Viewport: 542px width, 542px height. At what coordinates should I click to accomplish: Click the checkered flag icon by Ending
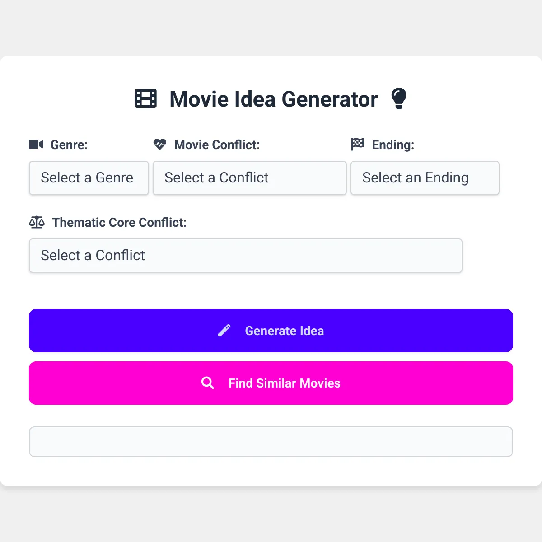(x=357, y=145)
